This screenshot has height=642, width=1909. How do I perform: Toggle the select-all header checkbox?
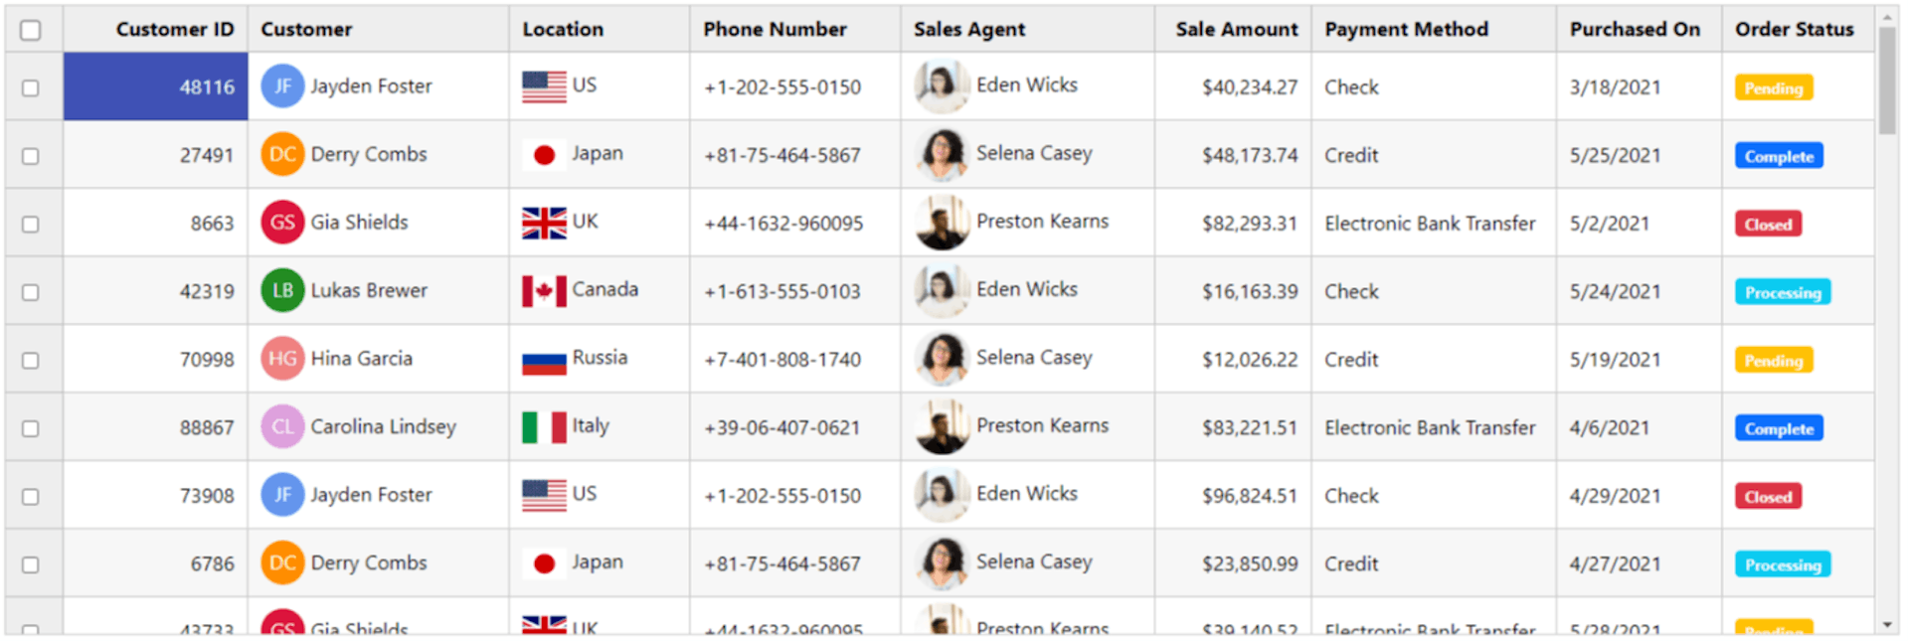coord(31,30)
